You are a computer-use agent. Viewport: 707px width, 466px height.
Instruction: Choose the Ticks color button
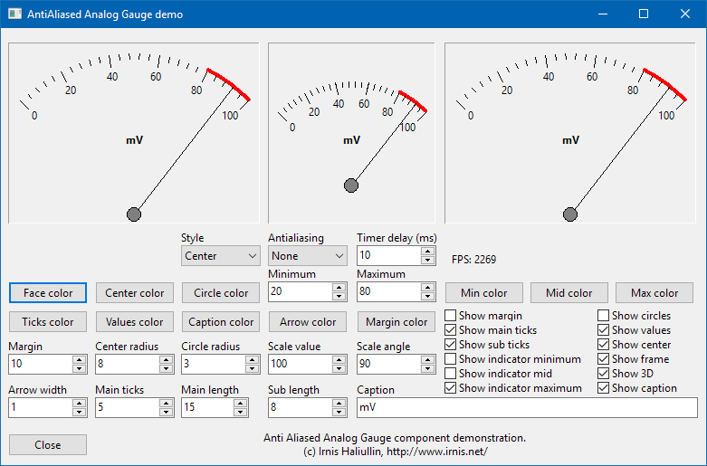[48, 322]
